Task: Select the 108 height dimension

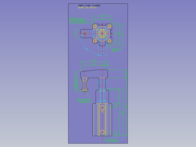Action: coord(122,113)
